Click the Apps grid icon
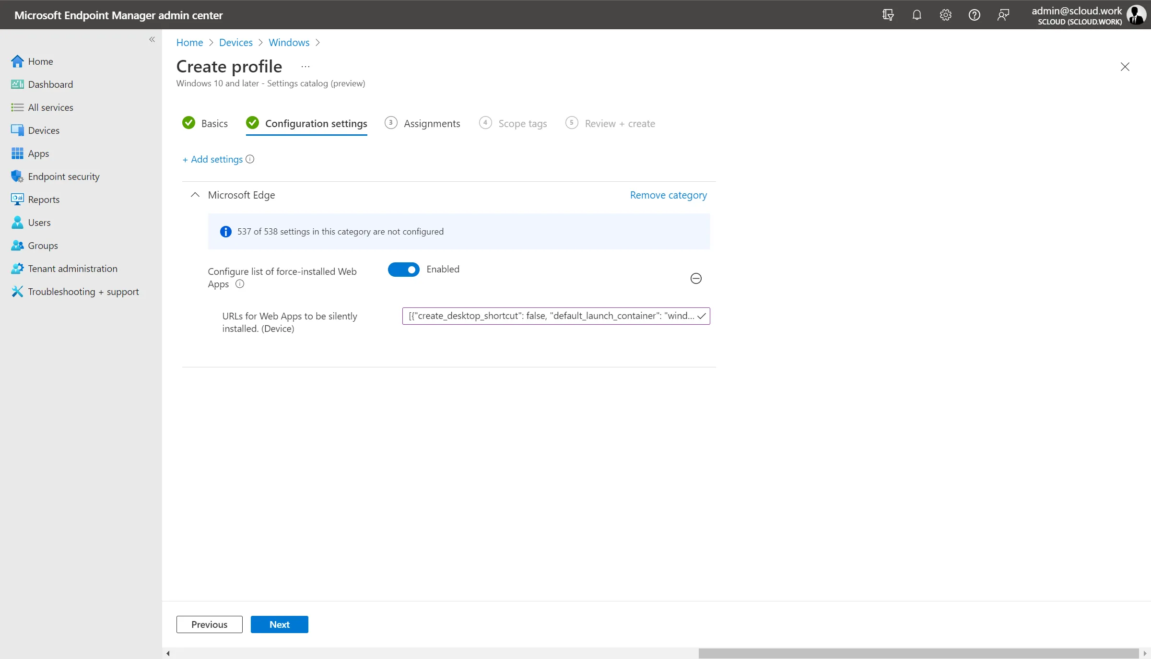This screenshot has height=659, width=1151. click(17, 153)
